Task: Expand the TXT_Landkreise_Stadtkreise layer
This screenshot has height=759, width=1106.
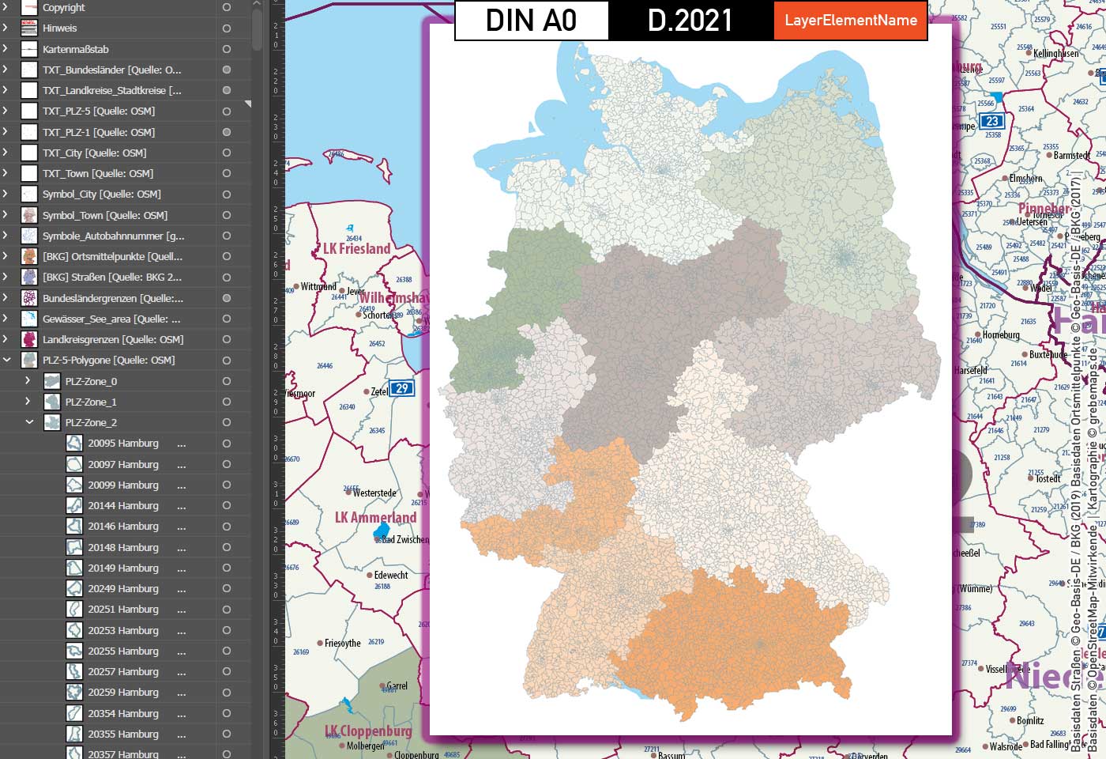Action: pyautogui.click(x=6, y=90)
